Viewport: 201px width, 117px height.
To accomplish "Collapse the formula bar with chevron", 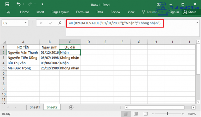I will (197, 23).
